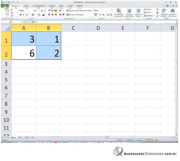The width and height of the screenshot is (180, 161).
Task: Click the Copy icon
Action: [12, 13]
